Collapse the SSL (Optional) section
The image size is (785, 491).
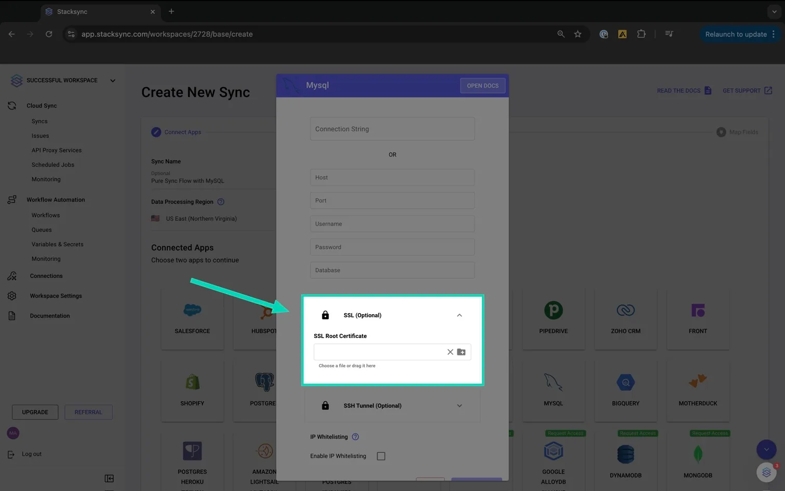459,315
